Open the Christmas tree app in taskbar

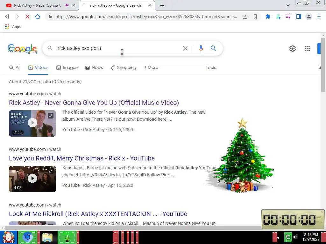(x=67, y=237)
